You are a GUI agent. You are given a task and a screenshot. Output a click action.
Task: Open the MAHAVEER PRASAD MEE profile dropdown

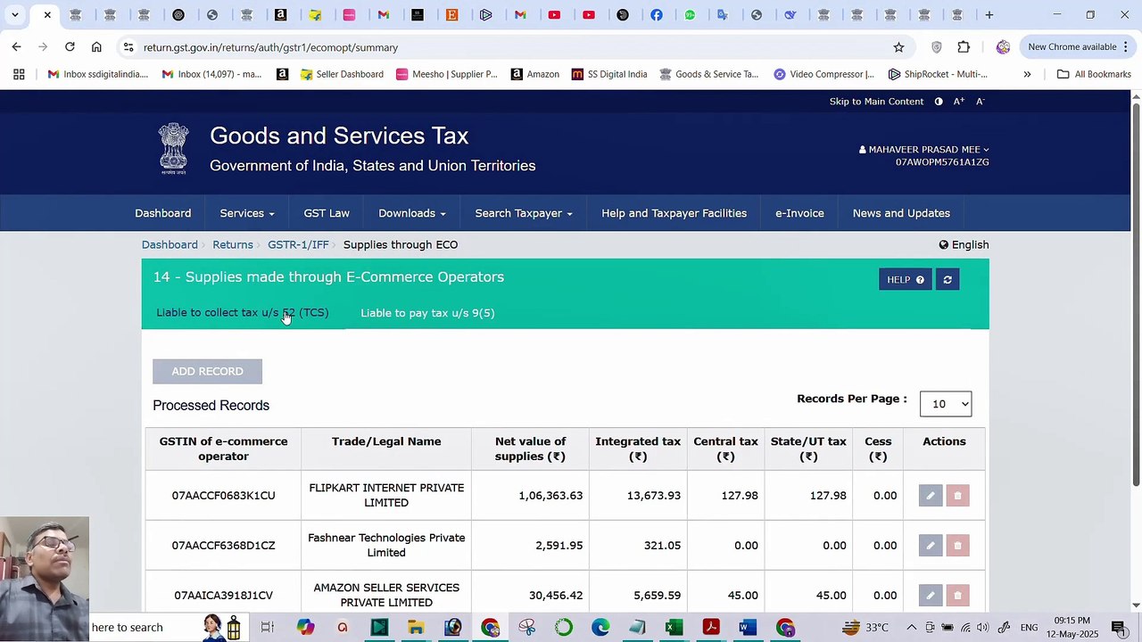pyautogui.click(x=924, y=150)
